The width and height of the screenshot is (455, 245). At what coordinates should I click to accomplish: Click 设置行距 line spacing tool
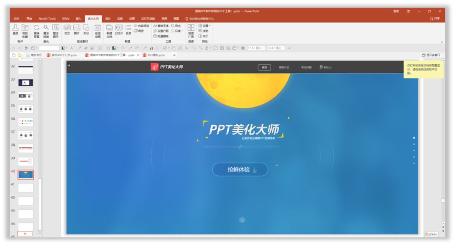pyautogui.click(x=161, y=31)
